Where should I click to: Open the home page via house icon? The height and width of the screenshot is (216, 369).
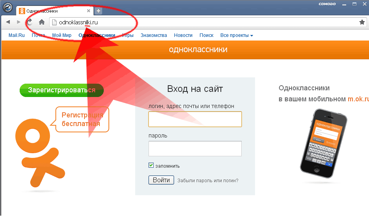42,22
